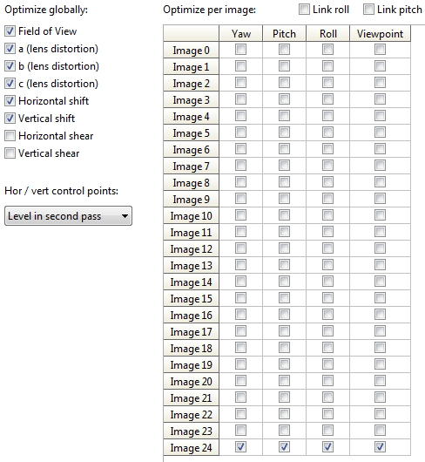The width and height of the screenshot is (425, 462).
Task: Select the Yaw column header
Action: click(x=240, y=33)
